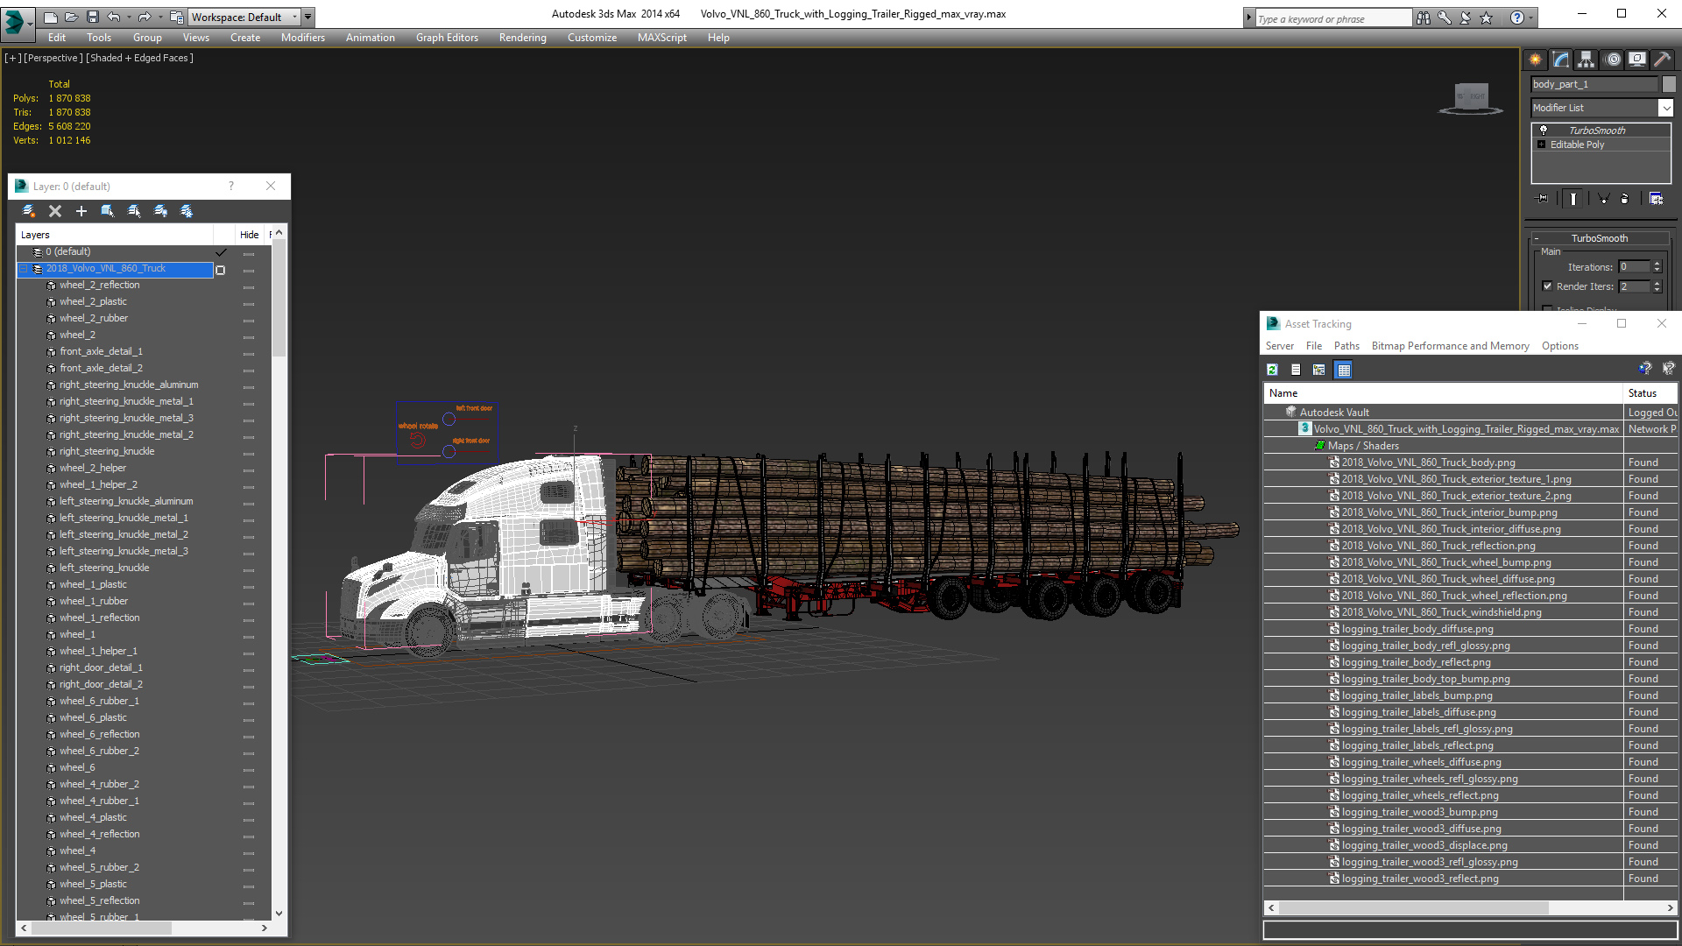Open the Hierarchy command panel tab

tap(1586, 60)
